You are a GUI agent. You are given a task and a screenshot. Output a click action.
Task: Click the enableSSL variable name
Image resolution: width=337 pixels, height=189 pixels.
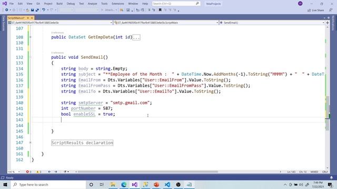(84, 114)
